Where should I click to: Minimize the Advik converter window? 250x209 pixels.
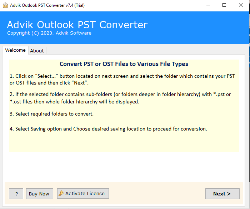pyautogui.click(x=208, y=5)
